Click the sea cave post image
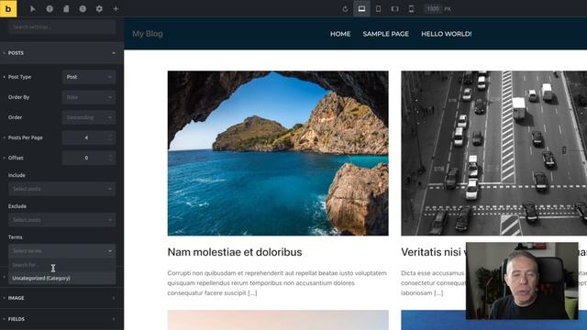Screen dimensions: 587x330 pyautogui.click(x=278, y=153)
